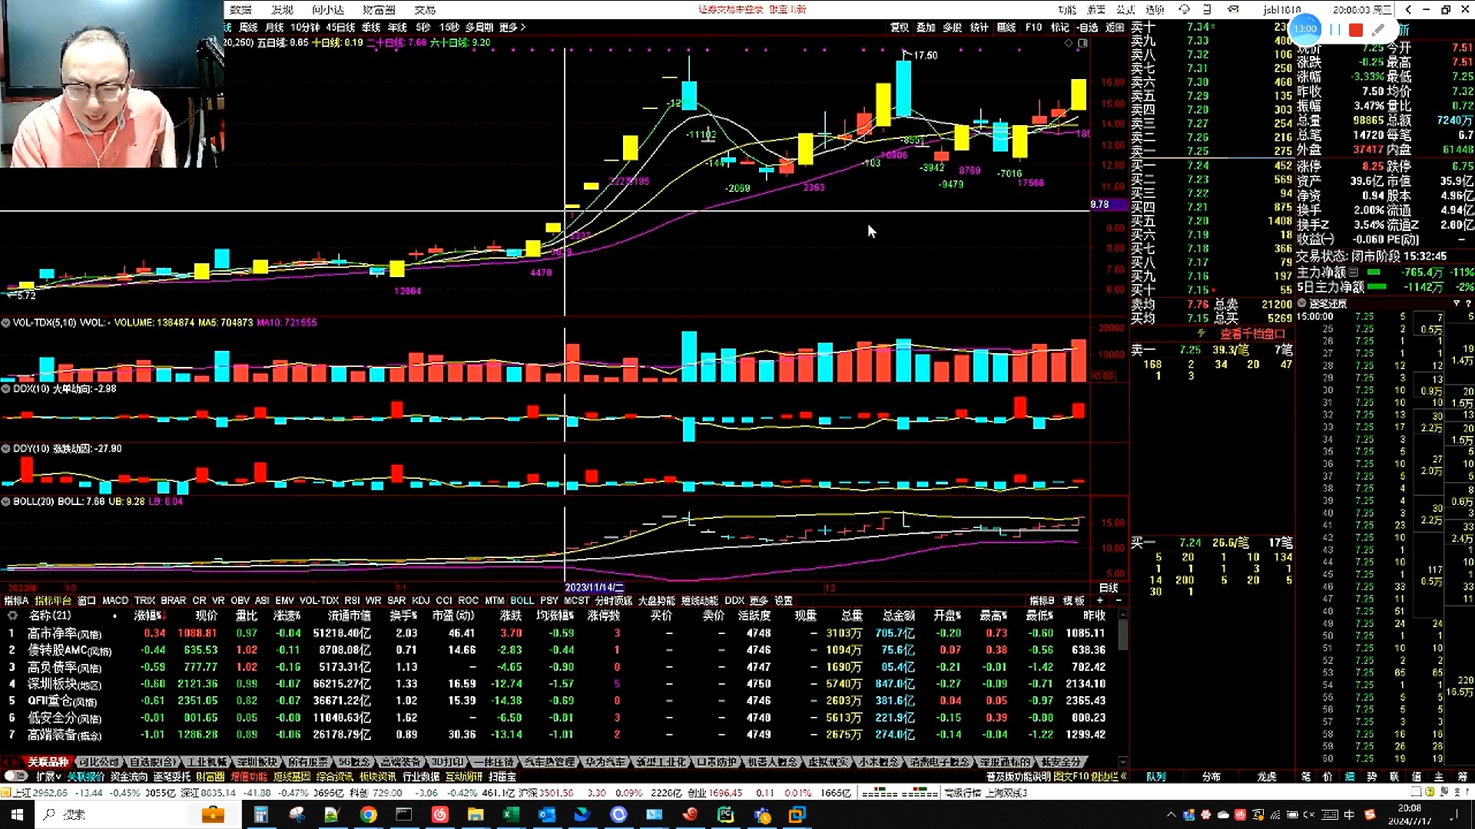
Task: Click the plus button beside 模板
Action: point(1100,600)
